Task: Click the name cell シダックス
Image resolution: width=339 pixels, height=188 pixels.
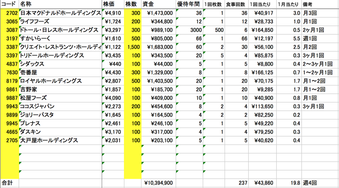Action: [60, 64]
